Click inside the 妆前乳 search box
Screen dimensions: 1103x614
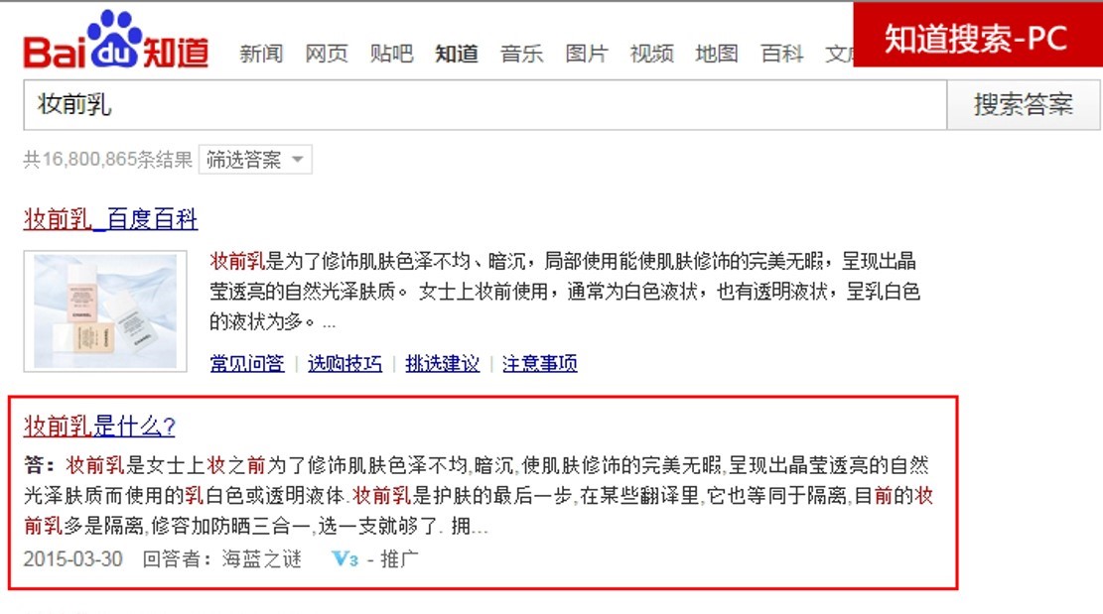point(484,105)
